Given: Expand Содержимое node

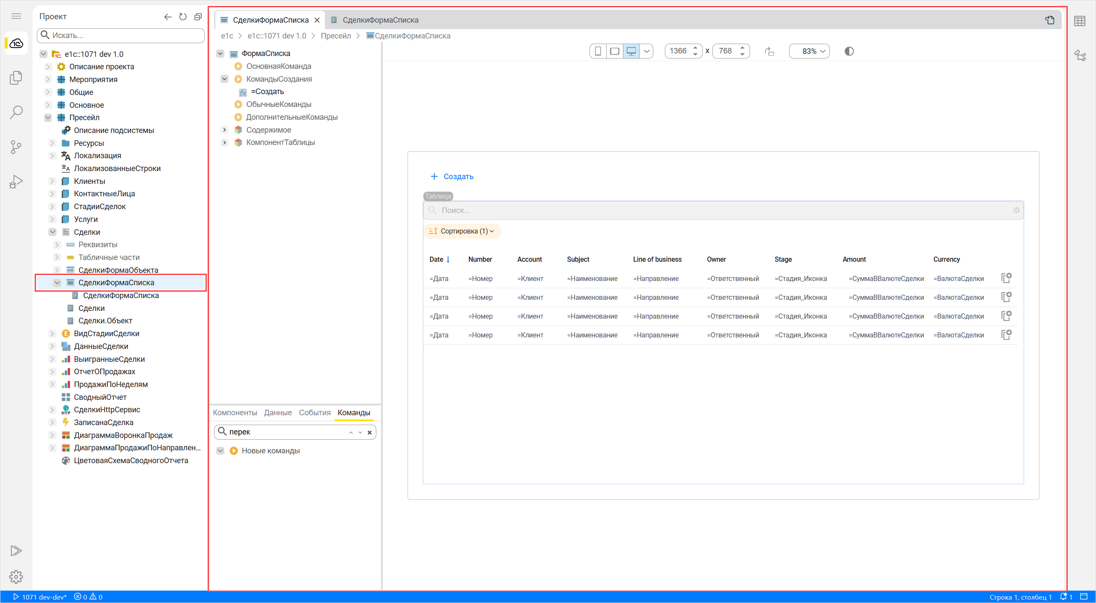Looking at the screenshot, I should click(224, 130).
